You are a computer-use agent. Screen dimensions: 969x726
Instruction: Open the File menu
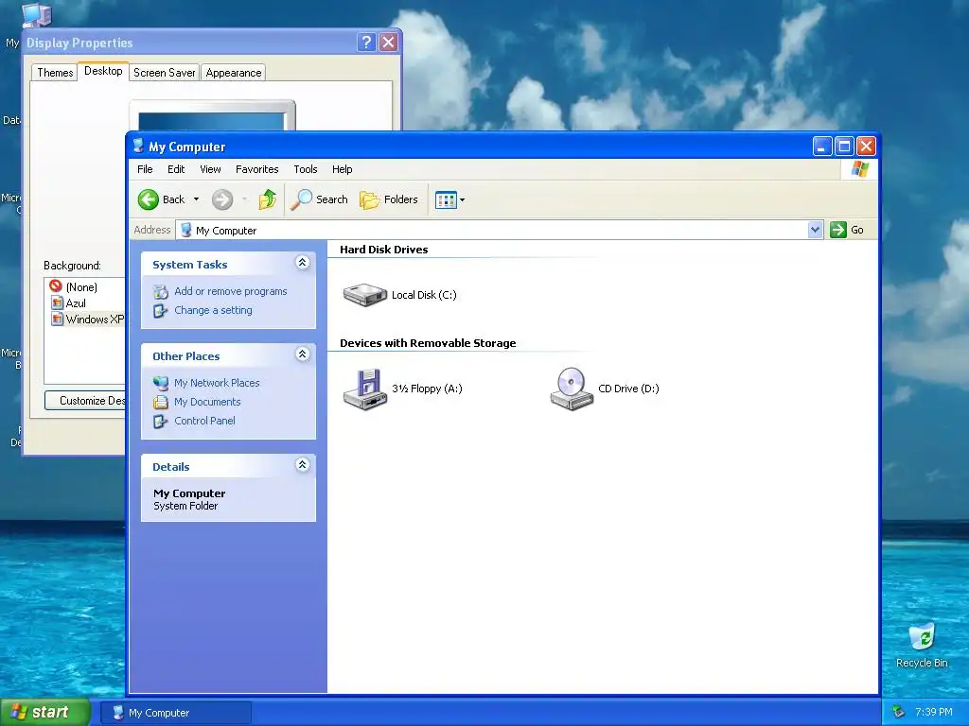click(x=145, y=169)
